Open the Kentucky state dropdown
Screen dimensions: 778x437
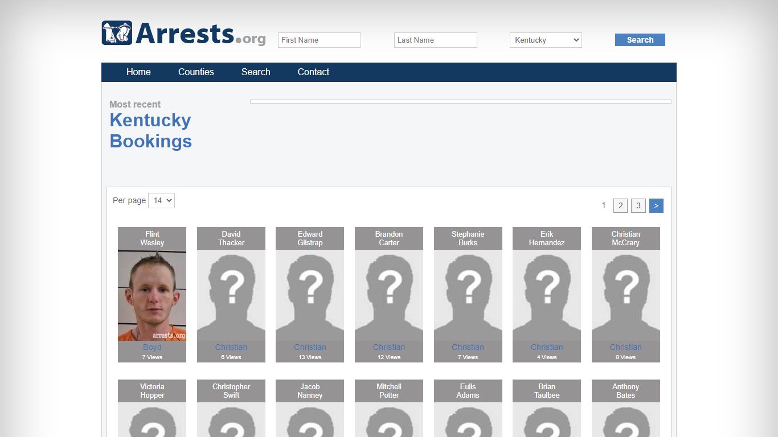546,40
